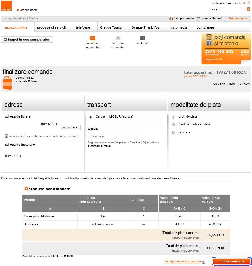Select the small orange A font size
The image size is (252, 266).
coord(244,3)
